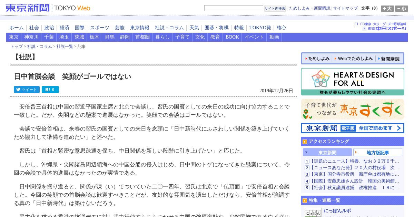The height and width of the screenshot is (217, 414).
Task: Switch ranking to the 東京新聞 tab
Action: click(327, 153)
